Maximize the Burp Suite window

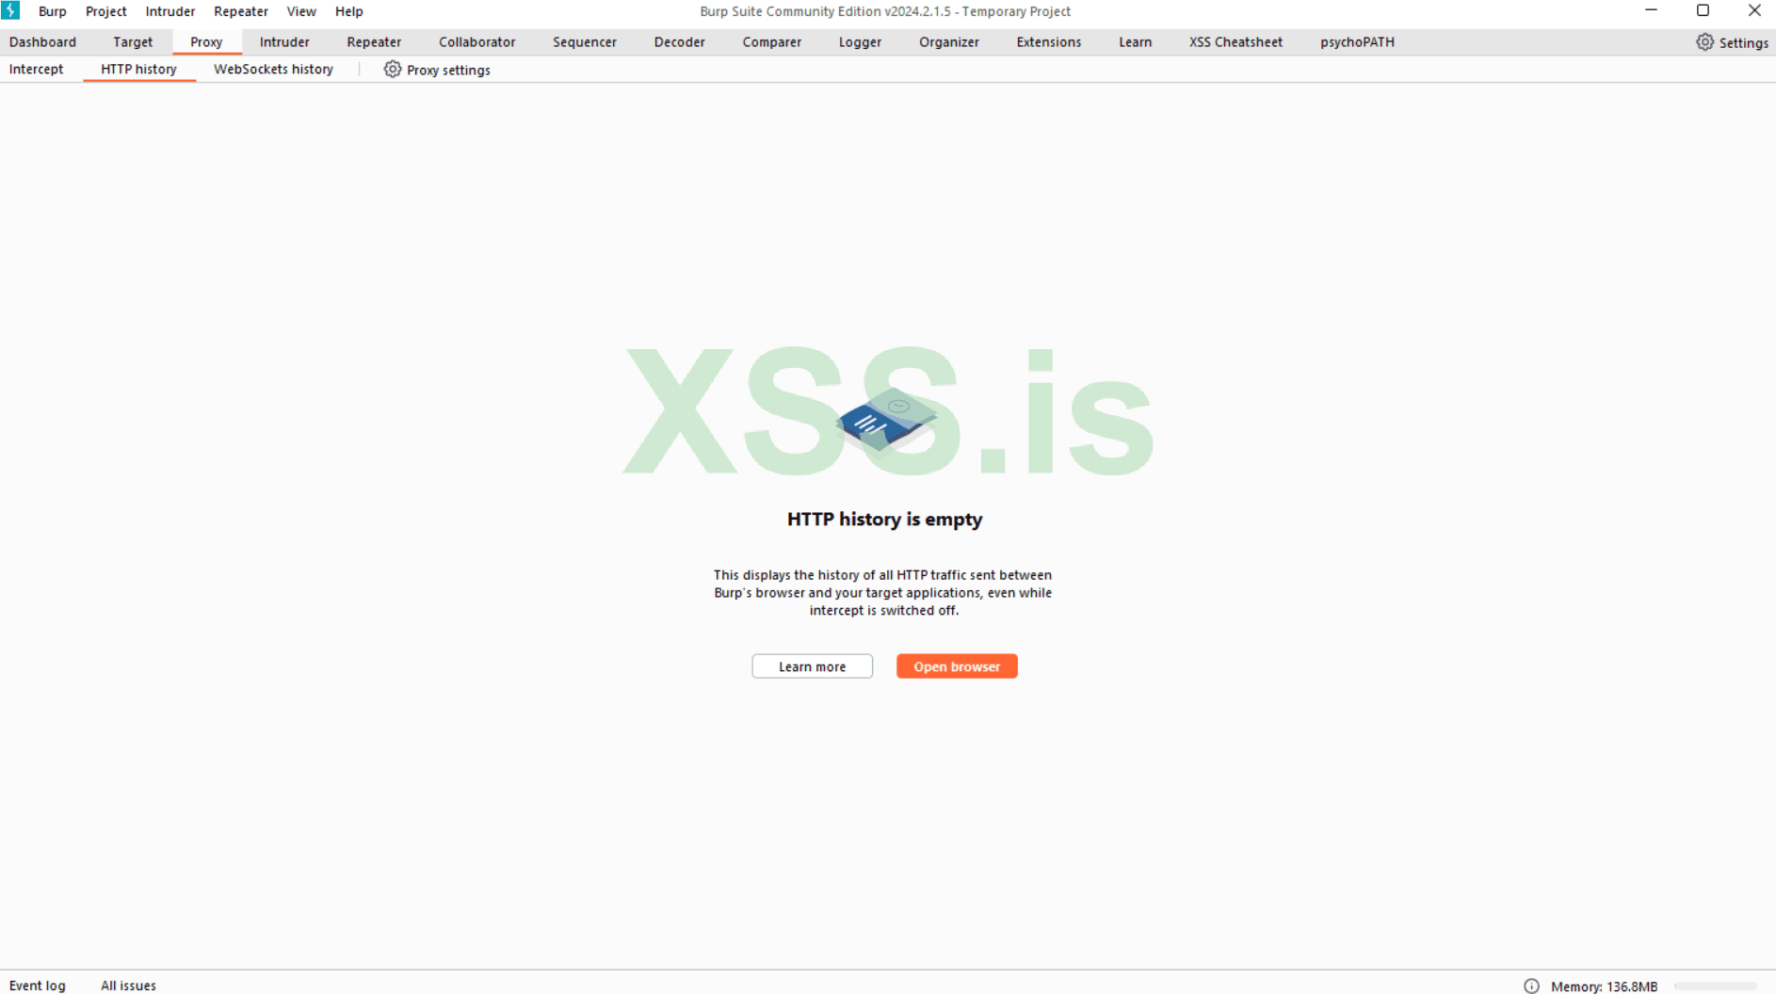1703,10
